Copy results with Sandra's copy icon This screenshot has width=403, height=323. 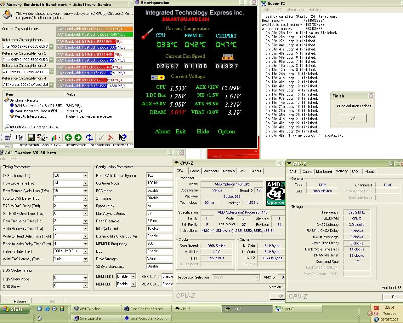point(20,138)
